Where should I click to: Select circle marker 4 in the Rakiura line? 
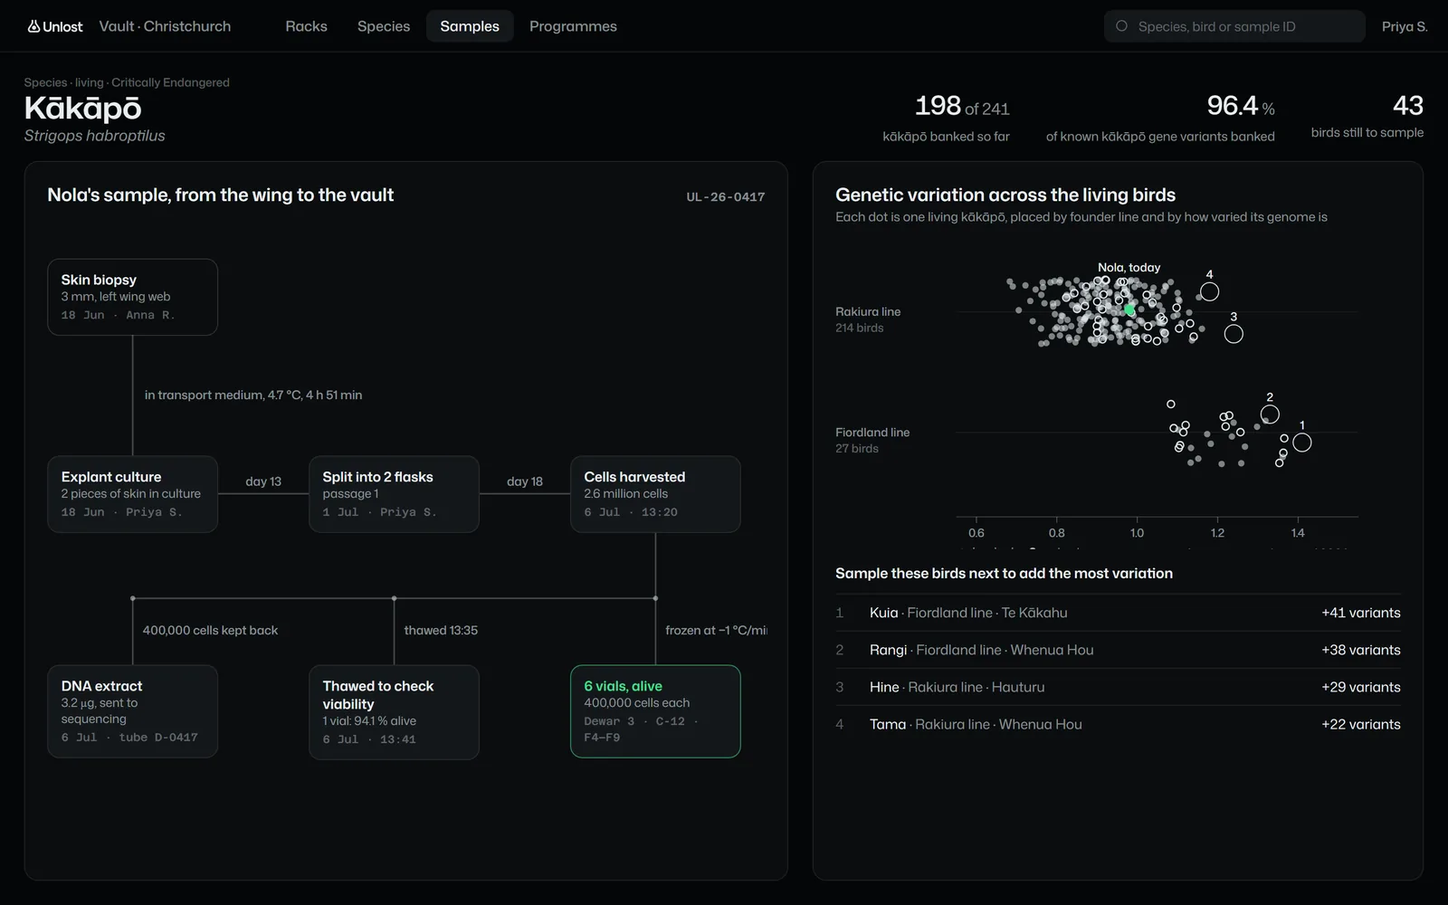tap(1209, 291)
